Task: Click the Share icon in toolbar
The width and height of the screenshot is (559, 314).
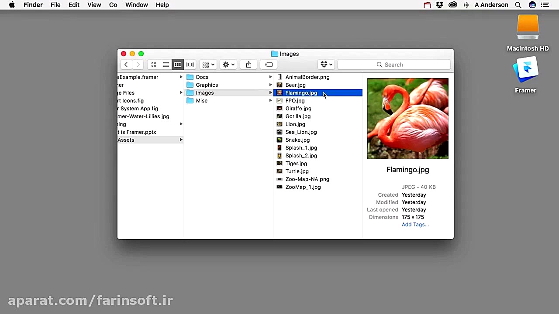Action: [248, 65]
